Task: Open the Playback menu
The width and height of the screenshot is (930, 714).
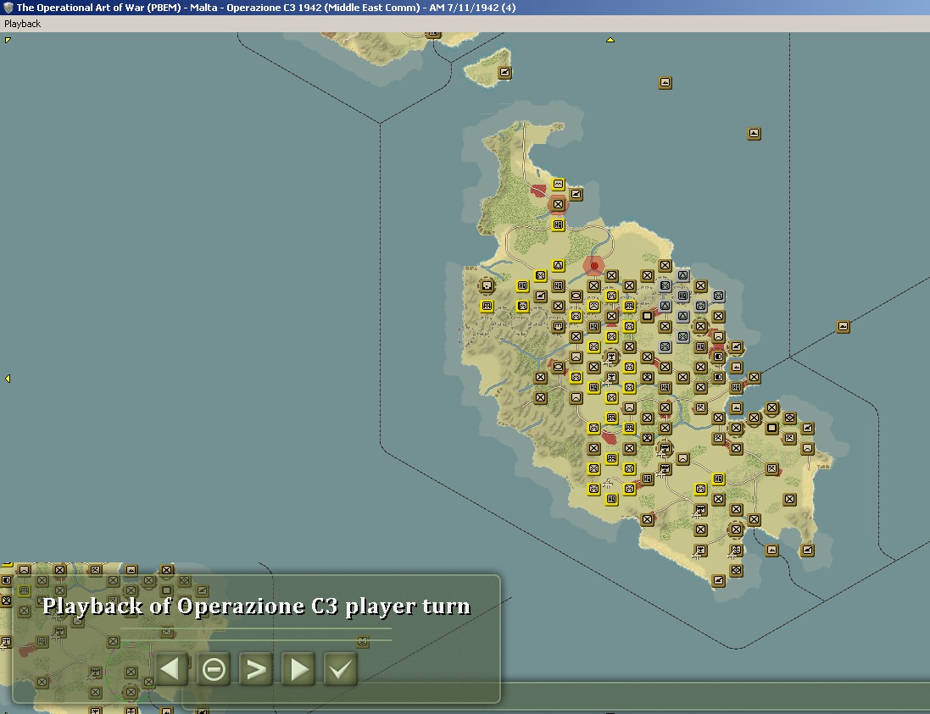Action: [23, 24]
